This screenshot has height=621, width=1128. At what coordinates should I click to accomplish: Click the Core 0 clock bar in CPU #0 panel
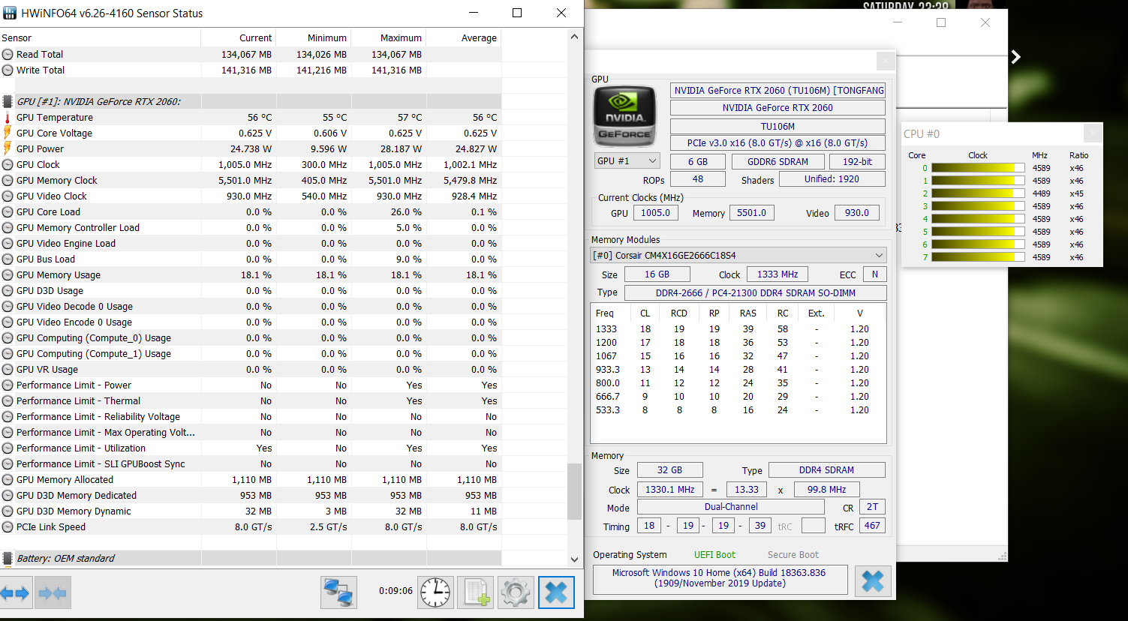(978, 168)
